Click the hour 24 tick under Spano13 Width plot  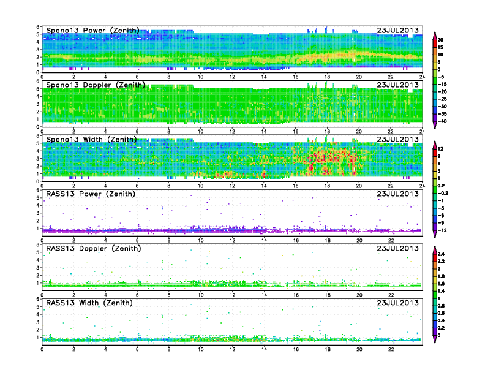pos(422,185)
